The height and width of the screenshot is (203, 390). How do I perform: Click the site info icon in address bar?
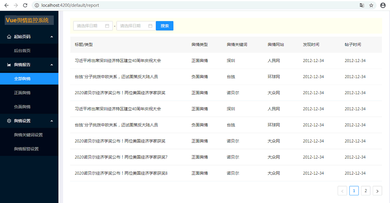(x=37, y=5)
